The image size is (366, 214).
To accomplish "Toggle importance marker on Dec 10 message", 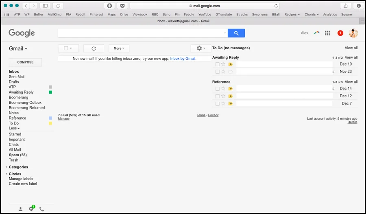I will click(231, 64).
